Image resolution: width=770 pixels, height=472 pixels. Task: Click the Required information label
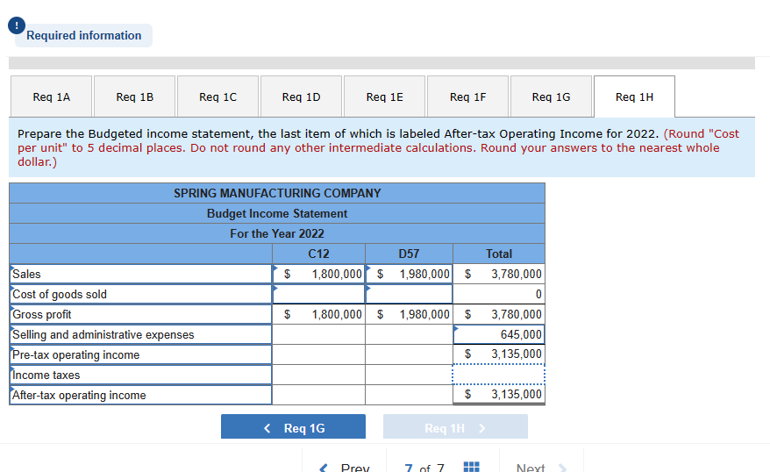pos(84,35)
